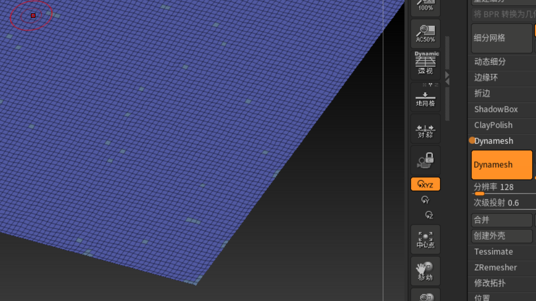Click the 细分网格 button
This screenshot has width=536, height=301.
click(501, 38)
